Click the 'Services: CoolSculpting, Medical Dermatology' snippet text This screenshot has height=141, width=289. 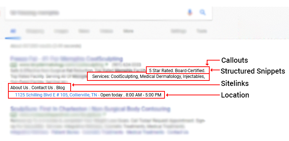pos(149,76)
